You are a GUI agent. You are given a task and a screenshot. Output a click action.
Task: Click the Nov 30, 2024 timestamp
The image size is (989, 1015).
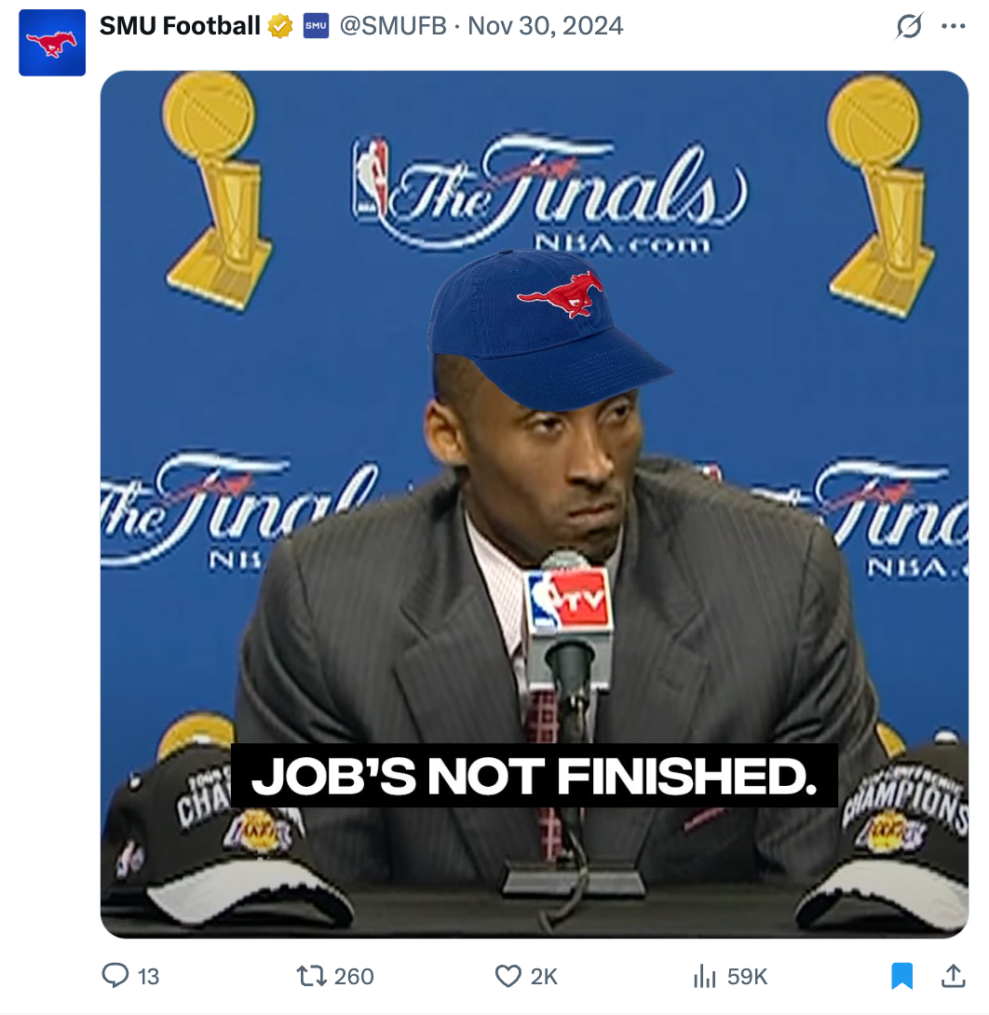[x=546, y=26]
